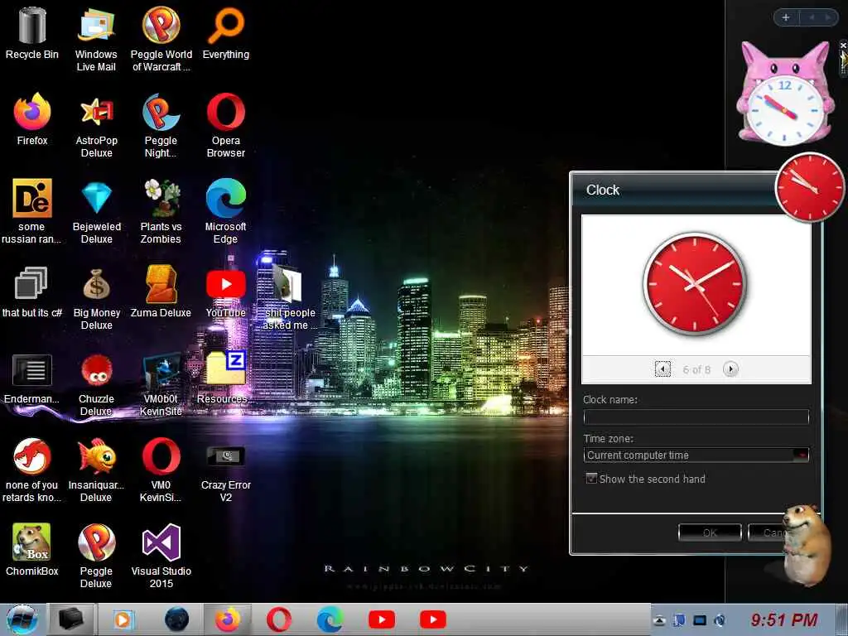Open the Time zone dropdown
Viewport: 848px width, 636px height.
pos(696,455)
